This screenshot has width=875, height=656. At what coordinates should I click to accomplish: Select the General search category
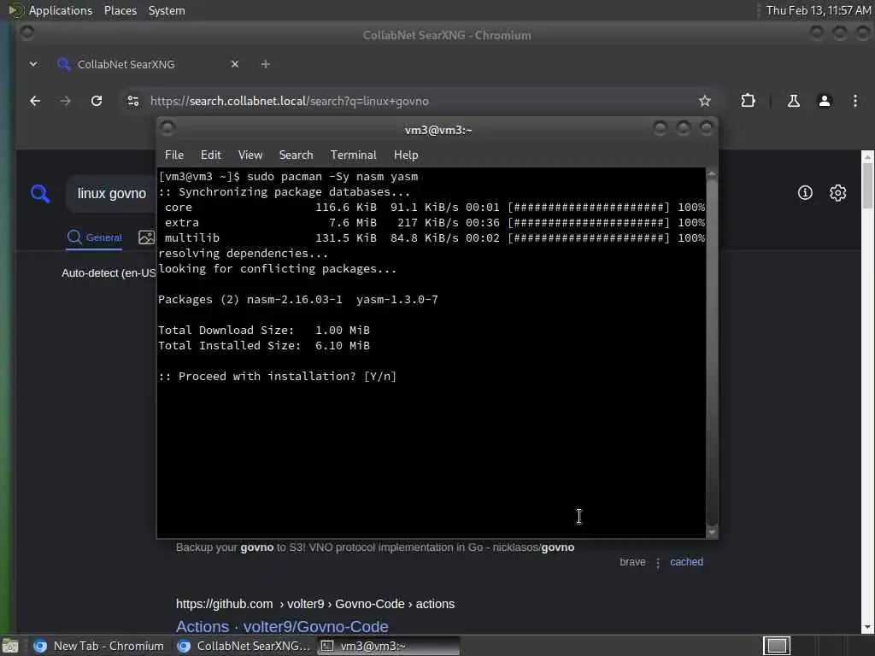point(94,237)
